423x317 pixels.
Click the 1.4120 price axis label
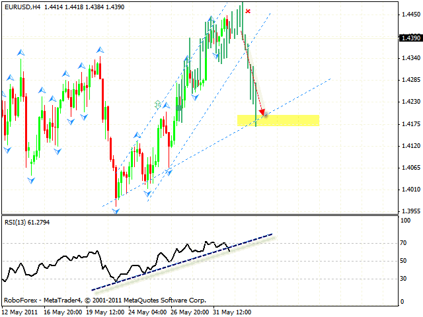pyautogui.click(x=411, y=146)
